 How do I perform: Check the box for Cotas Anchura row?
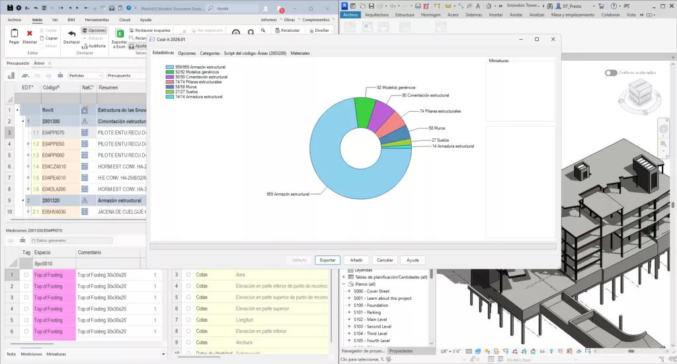tap(188, 342)
